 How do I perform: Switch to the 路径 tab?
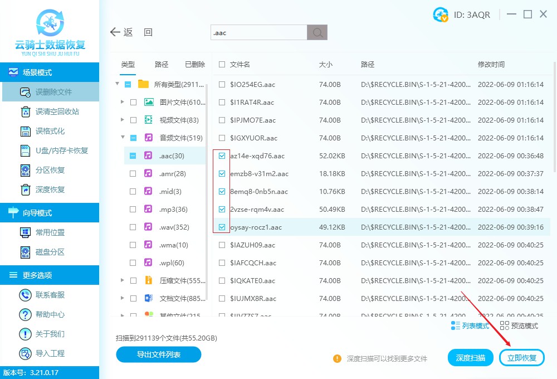pyautogui.click(x=162, y=65)
